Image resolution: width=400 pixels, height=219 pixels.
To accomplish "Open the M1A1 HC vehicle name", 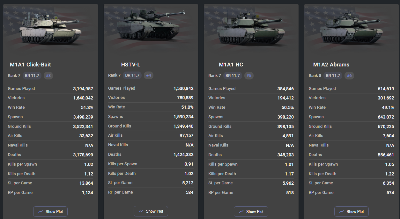I will tap(231, 65).
